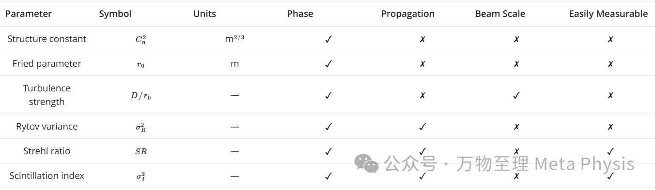Click the Easily Measurable cross for Rytov variance
Viewport: 655px width, 190px height.
pos(610,127)
